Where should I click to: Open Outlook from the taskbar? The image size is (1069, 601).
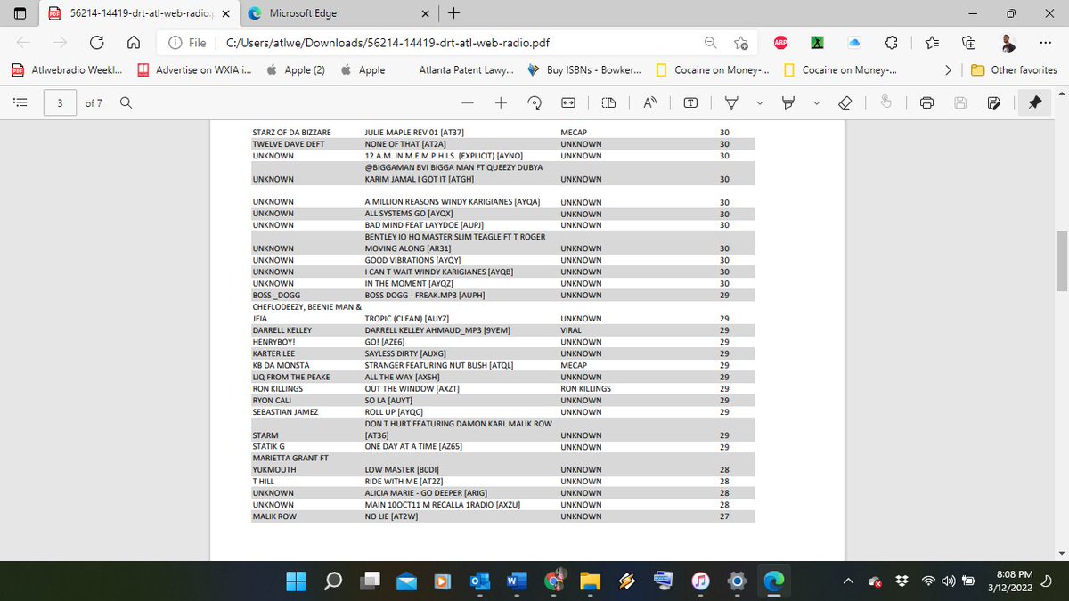(478, 581)
